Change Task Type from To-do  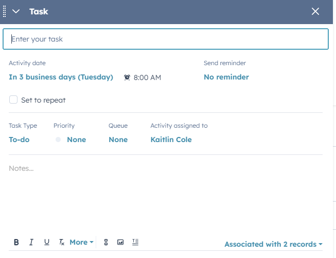click(19, 140)
